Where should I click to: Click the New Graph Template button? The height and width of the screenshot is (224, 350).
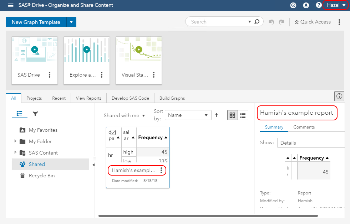[x=36, y=22]
